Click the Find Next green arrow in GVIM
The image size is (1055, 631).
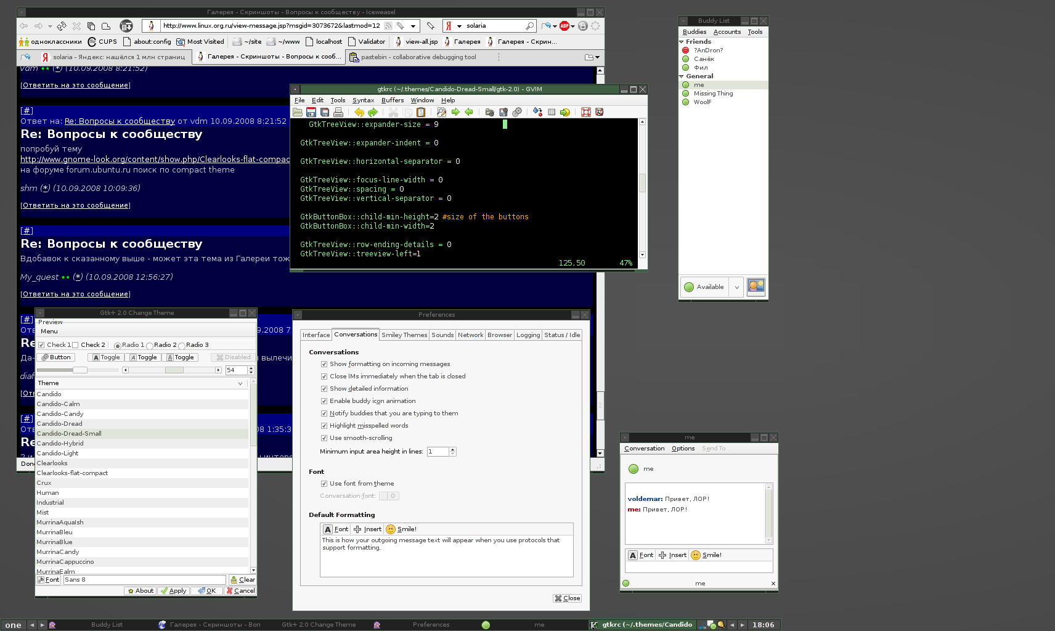[455, 112]
